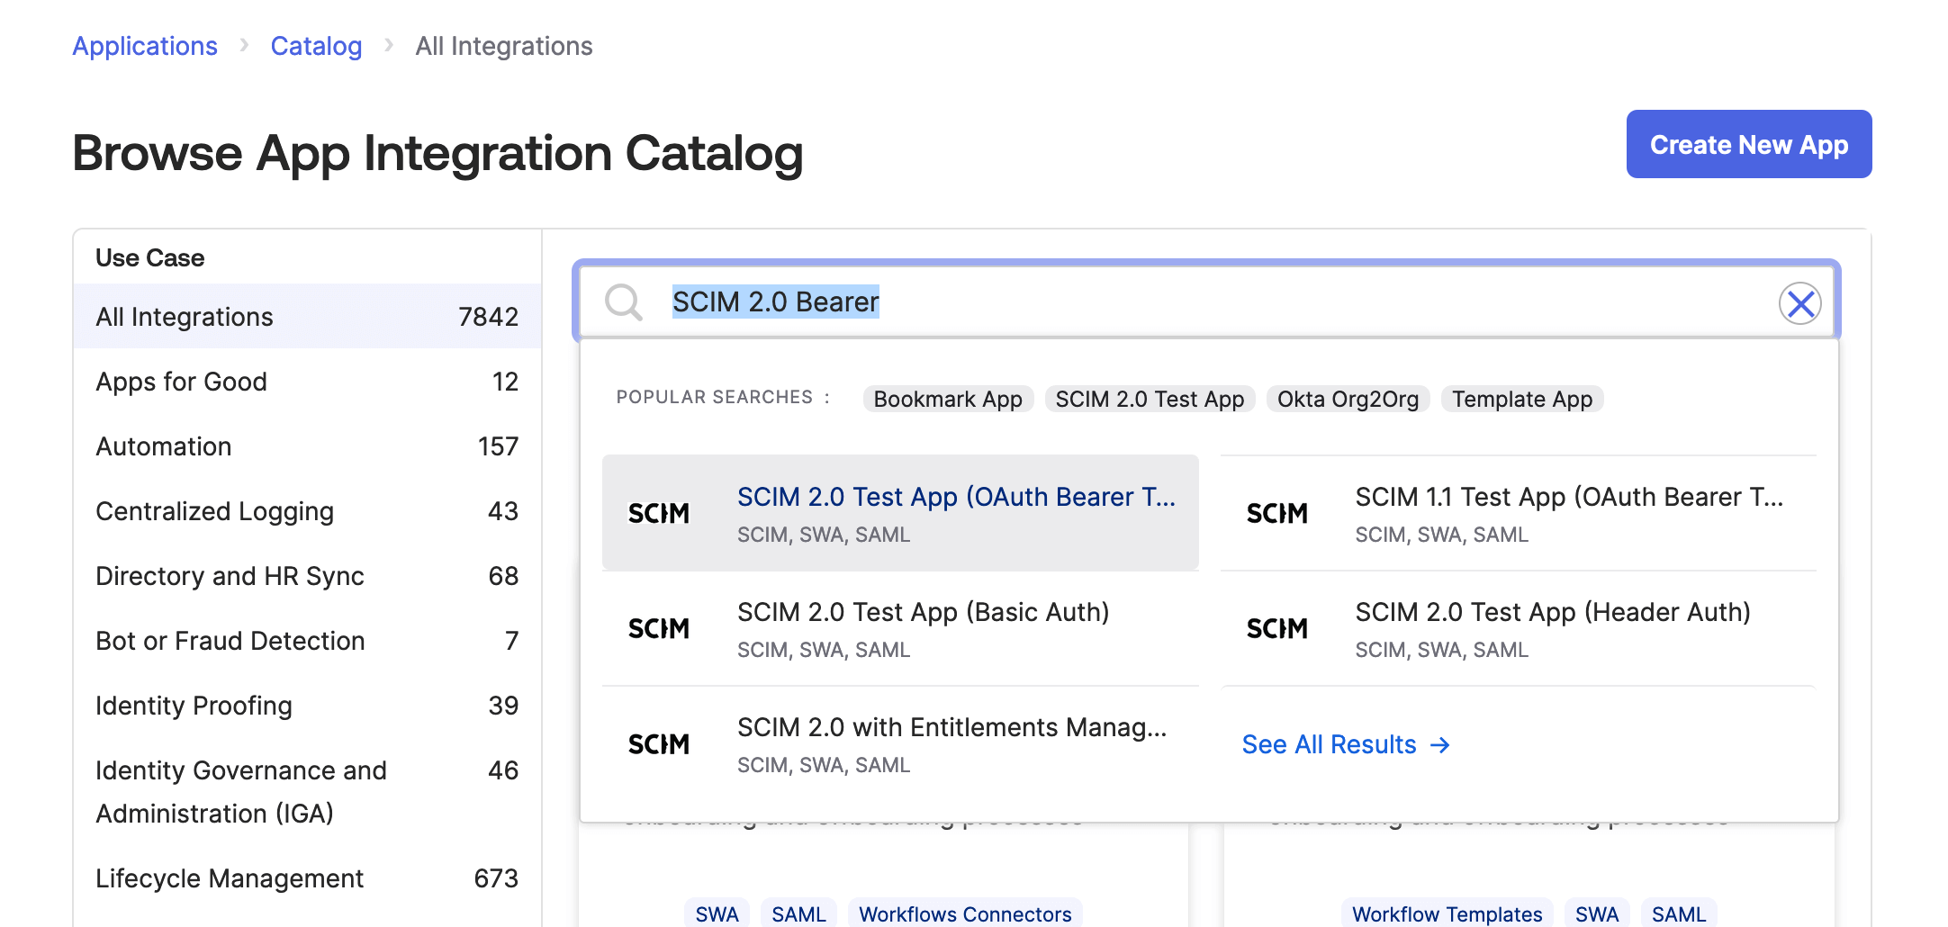Choose the Bookmark App search suggestion
The height and width of the screenshot is (927, 1948).
(x=947, y=398)
